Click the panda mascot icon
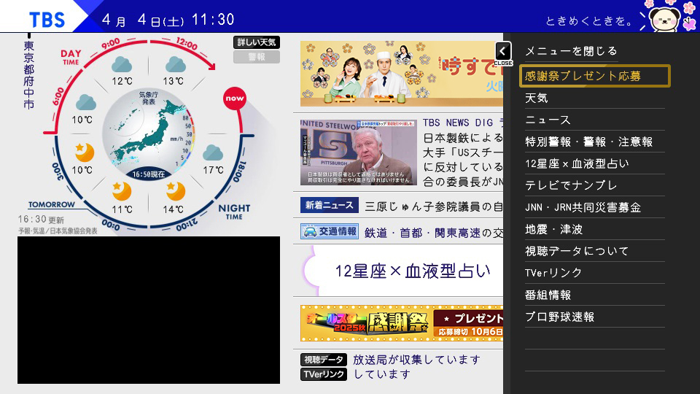The image size is (700, 394). tap(664, 18)
